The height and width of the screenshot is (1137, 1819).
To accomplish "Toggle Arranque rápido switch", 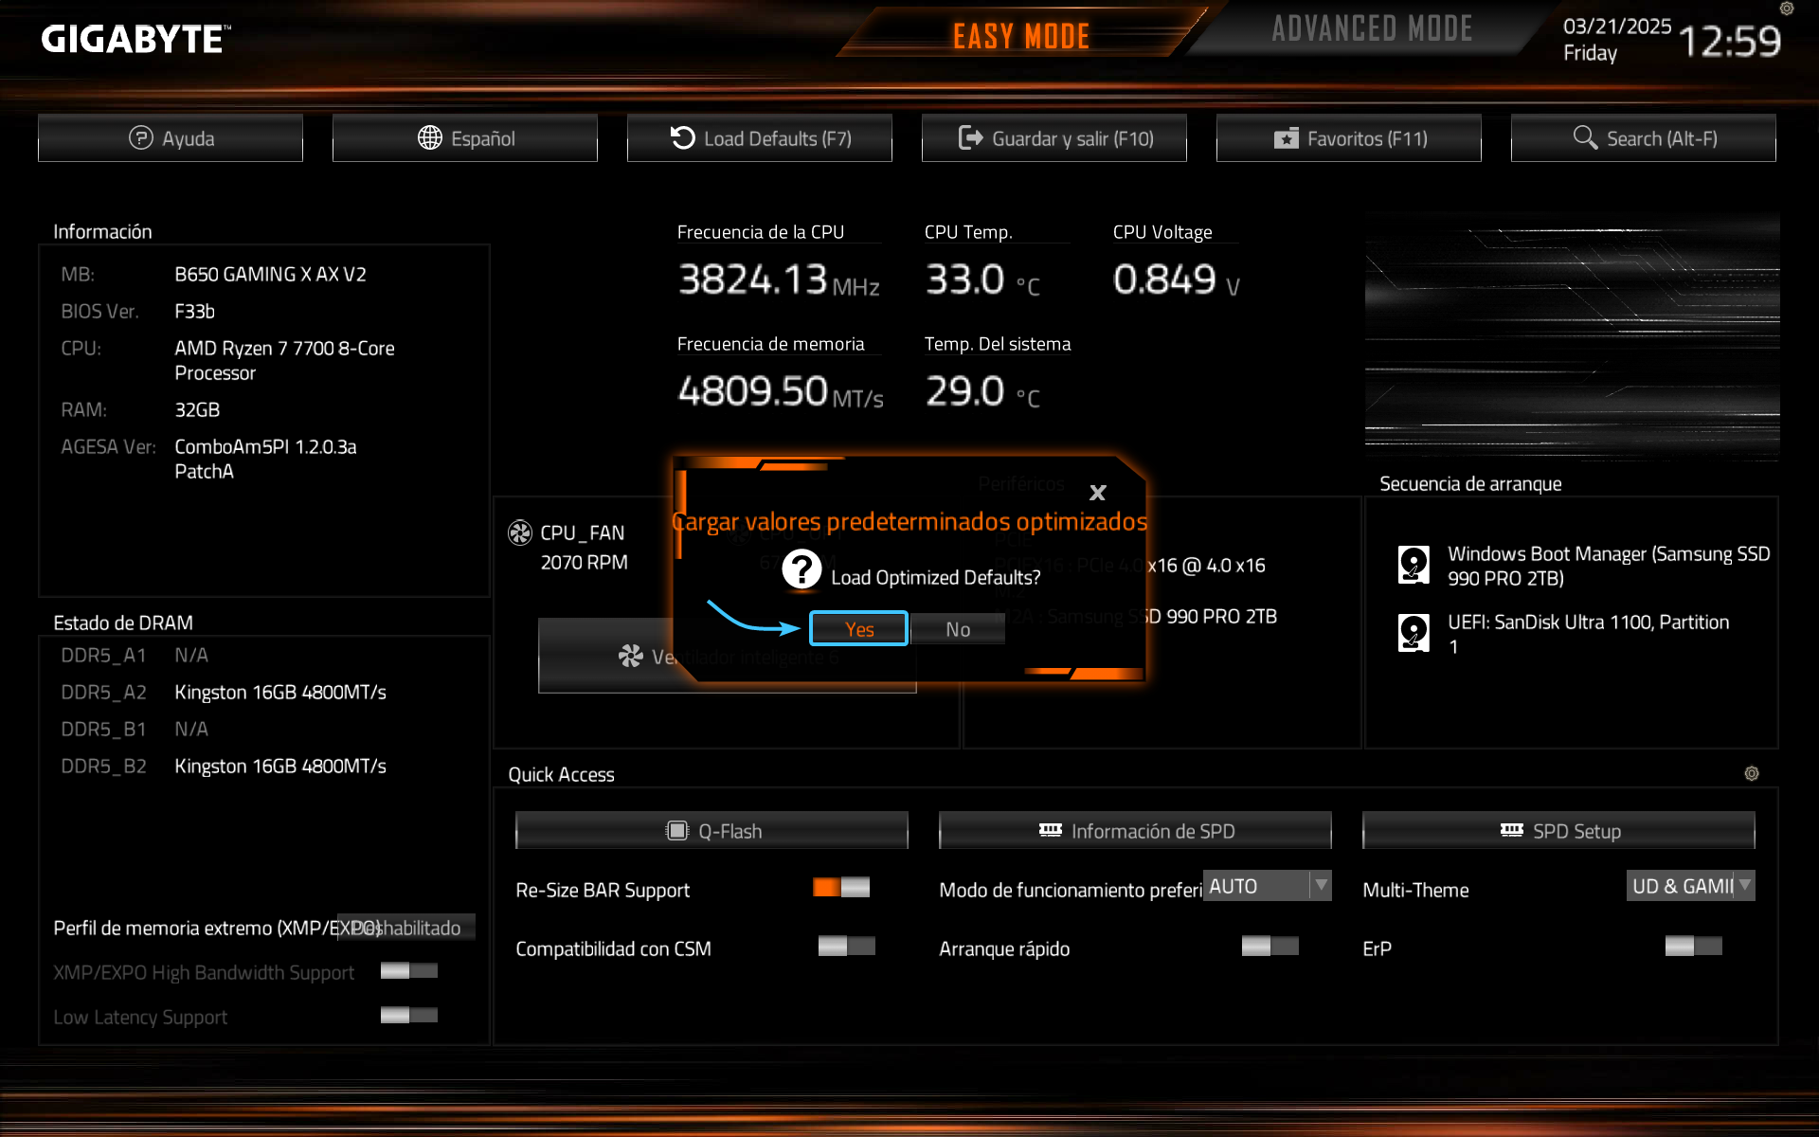I will tap(1270, 946).
